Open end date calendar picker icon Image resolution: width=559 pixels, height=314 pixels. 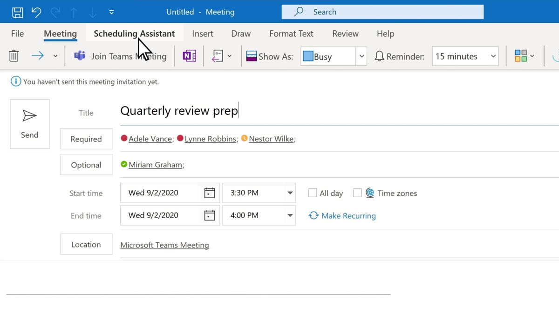[x=210, y=215]
